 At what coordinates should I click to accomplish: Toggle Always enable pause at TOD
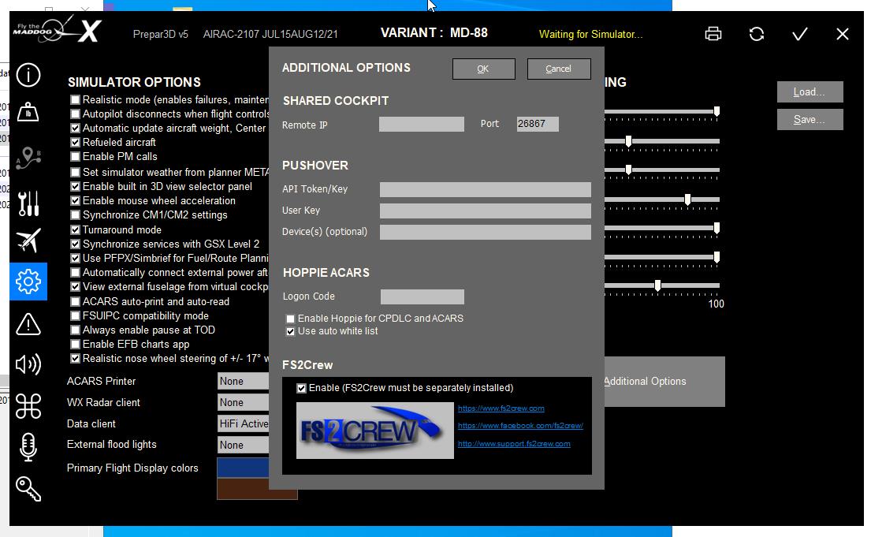pyautogui.click(x=76, y=330)
